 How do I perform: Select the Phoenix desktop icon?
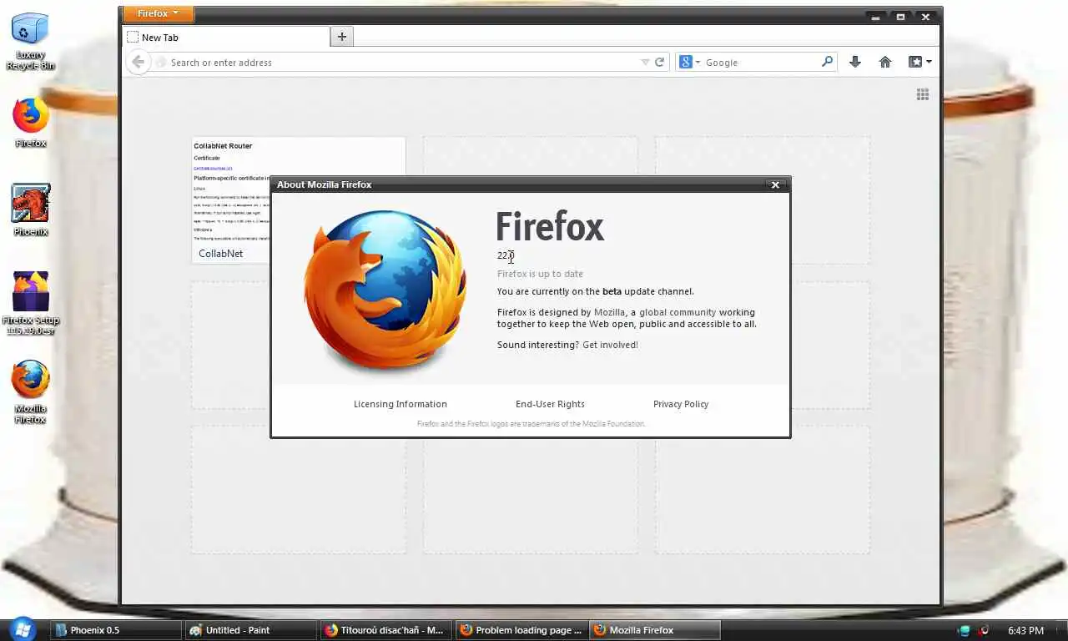31,210
